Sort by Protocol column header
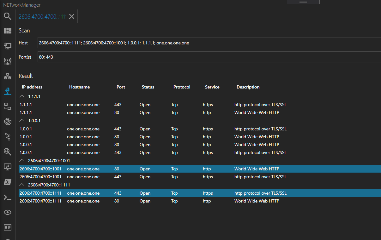 pyautogui.click(x=182, y=87)
